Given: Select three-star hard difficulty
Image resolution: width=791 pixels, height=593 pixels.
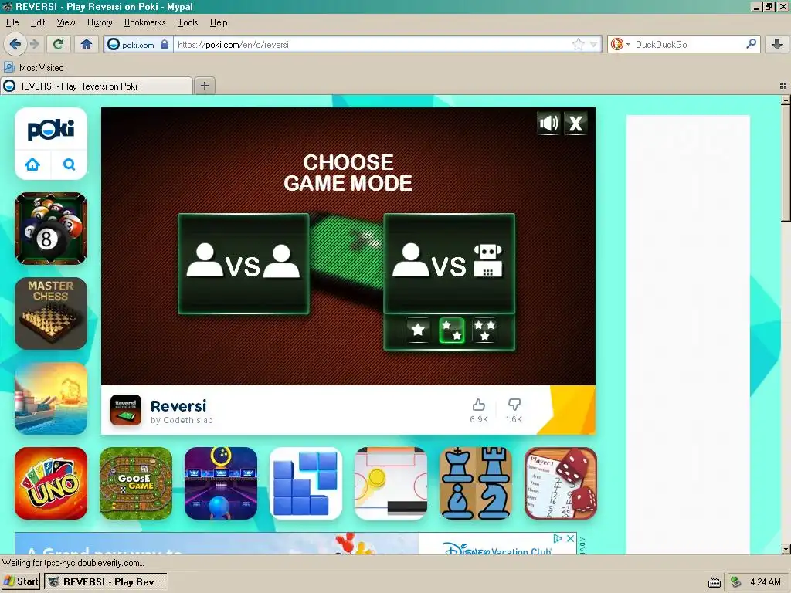Looking at the screenshot, I should [484, 330].
